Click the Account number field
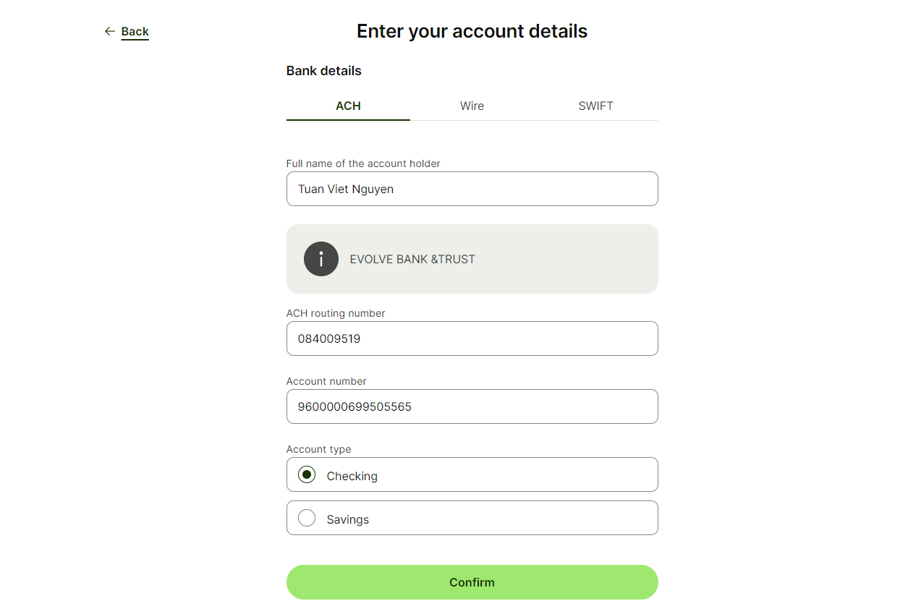 tap(472, 406)
